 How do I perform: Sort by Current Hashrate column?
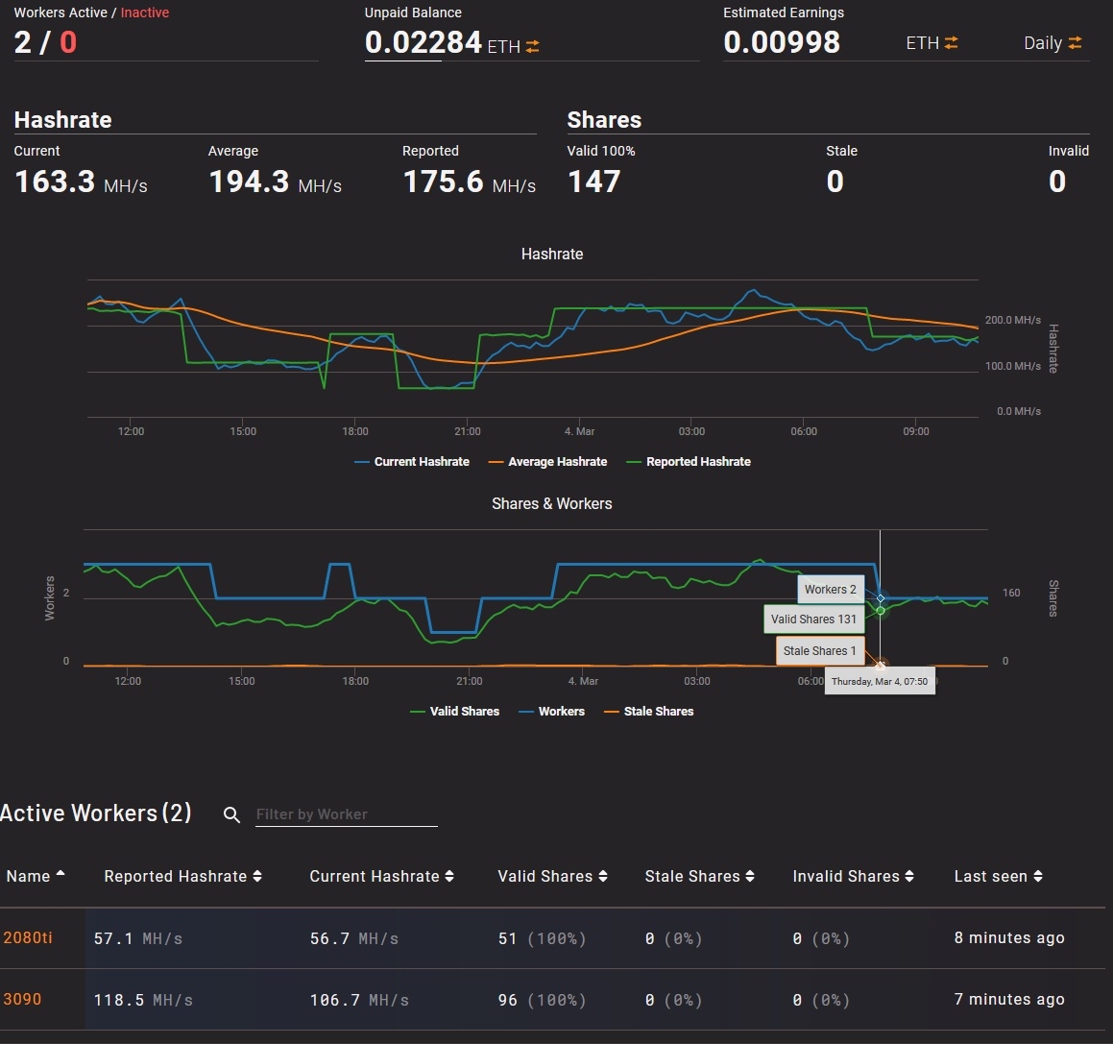(381, 877)
